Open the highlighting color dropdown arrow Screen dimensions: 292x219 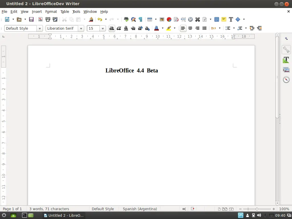point(175,28)
